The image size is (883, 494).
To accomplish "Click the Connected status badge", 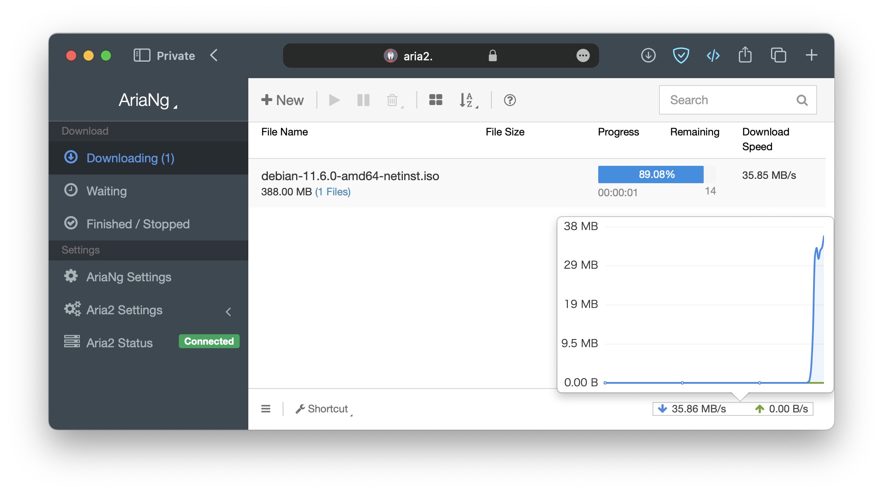I will [209, 341].
